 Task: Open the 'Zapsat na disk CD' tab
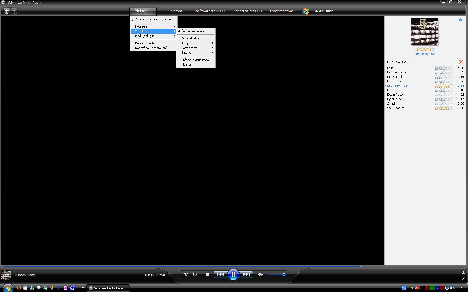pos(247,11)
